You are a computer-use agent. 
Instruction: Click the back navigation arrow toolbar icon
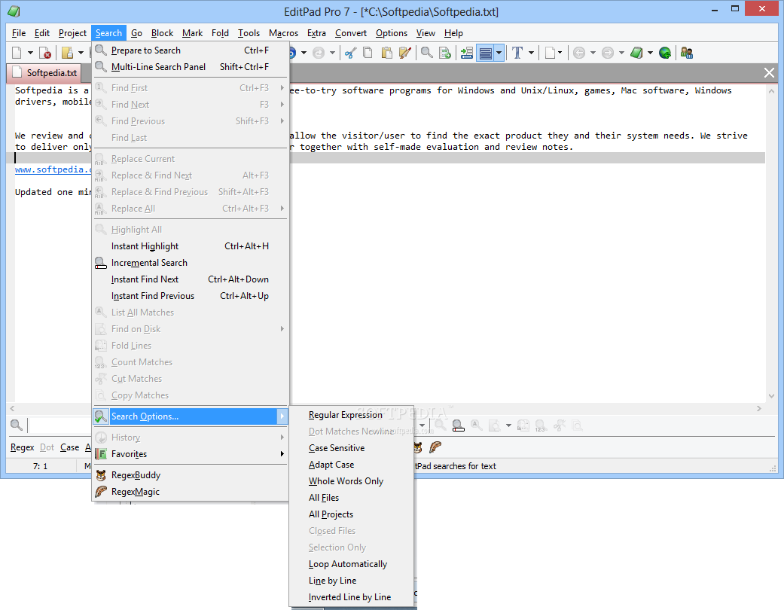tap(579, 53)
